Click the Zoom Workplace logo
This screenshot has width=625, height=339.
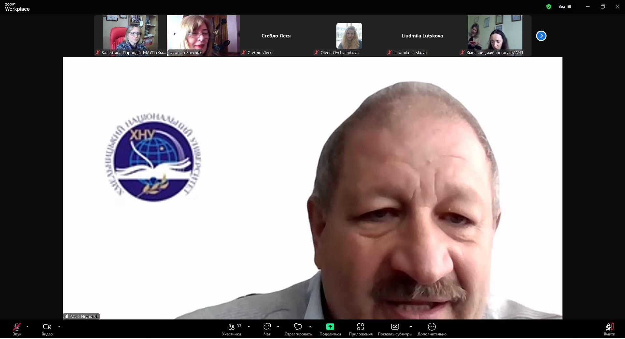click(x=17, y=7)
